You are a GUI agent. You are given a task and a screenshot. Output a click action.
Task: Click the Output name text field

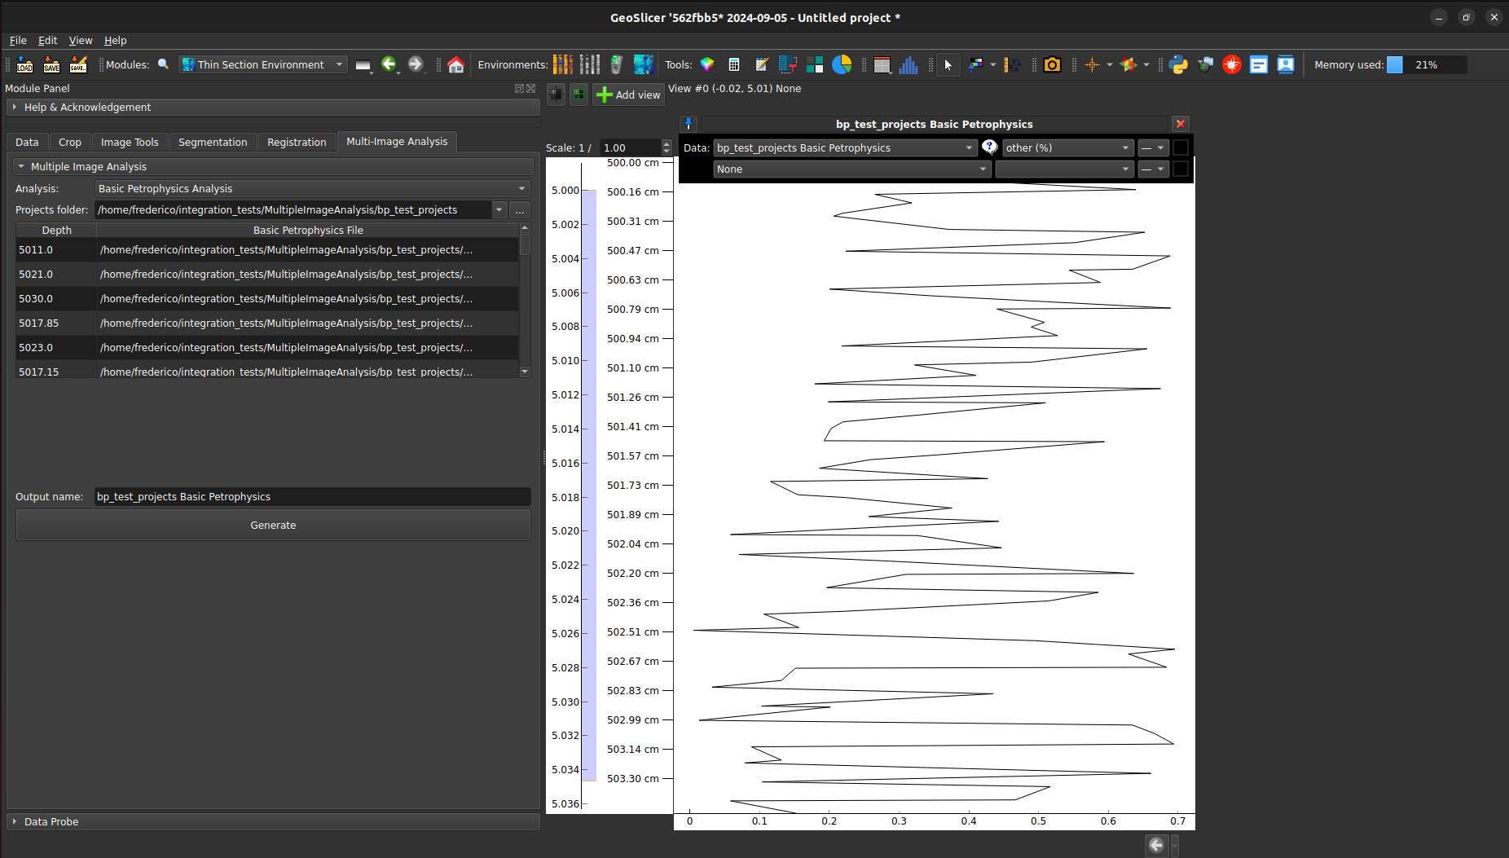pyautogui.click(x=312, y=497)
